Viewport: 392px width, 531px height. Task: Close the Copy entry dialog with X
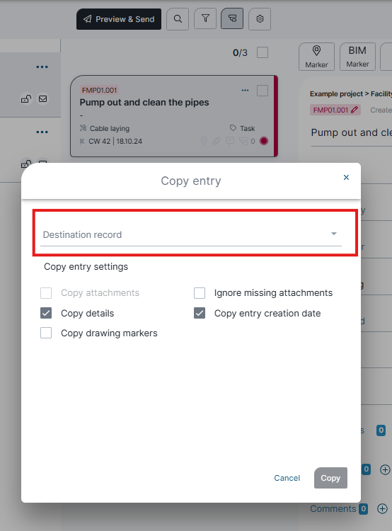(346, 178)
